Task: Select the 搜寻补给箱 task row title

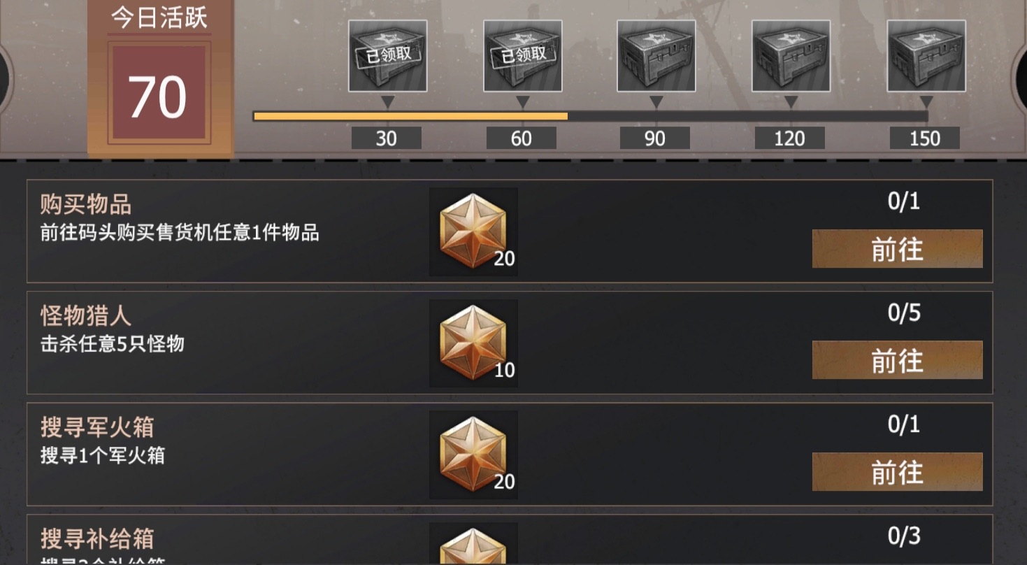Action: (97, 539)
